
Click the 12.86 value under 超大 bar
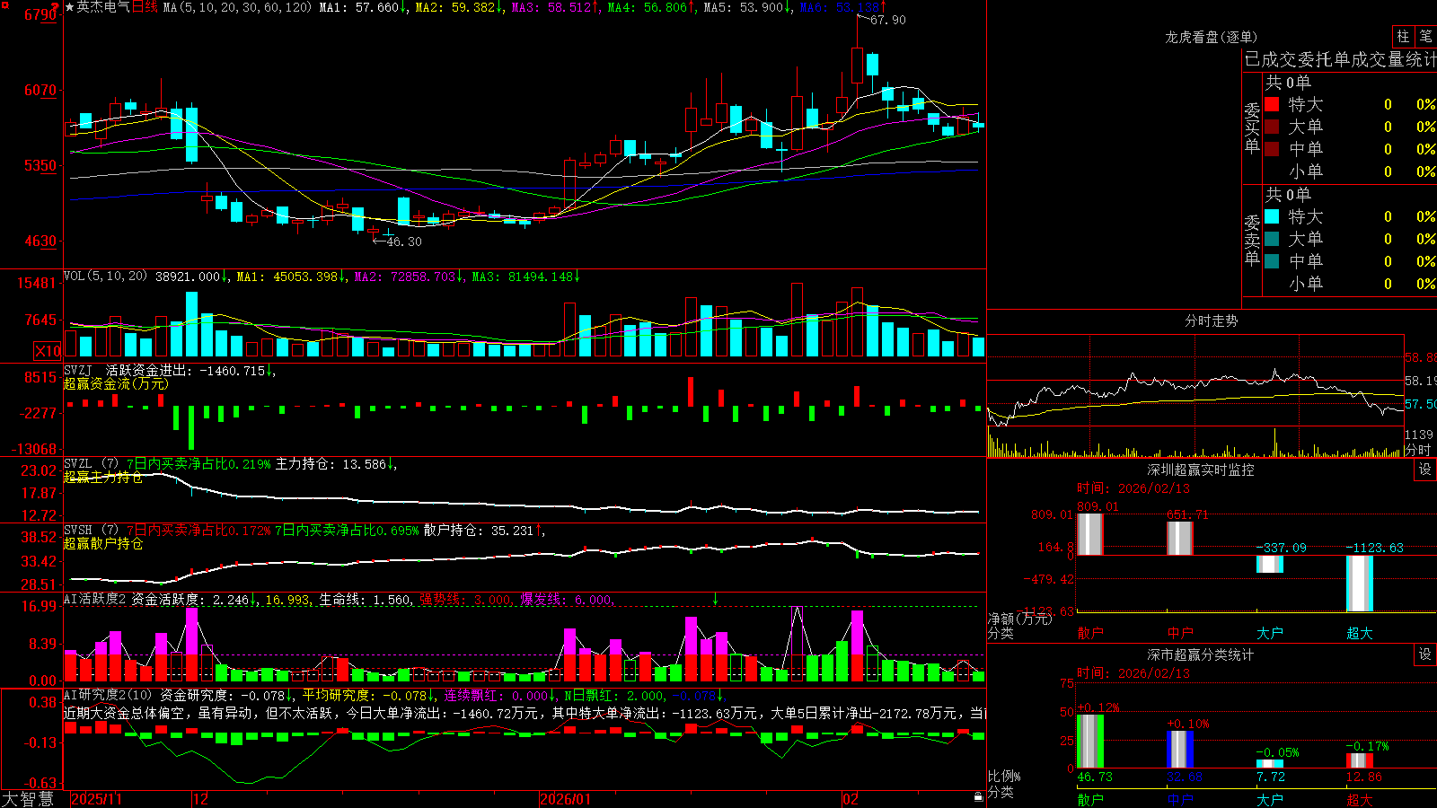pyautogui.click(x=1364, y=777)
